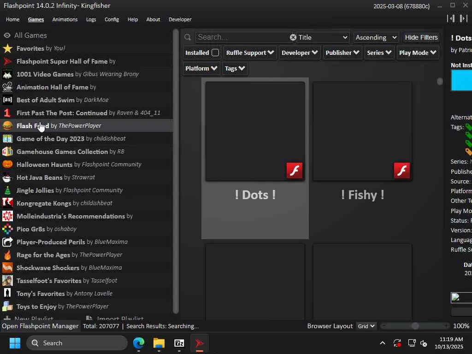
Task: Expand the Play Mode filter
Action: (x=418, y=53)
